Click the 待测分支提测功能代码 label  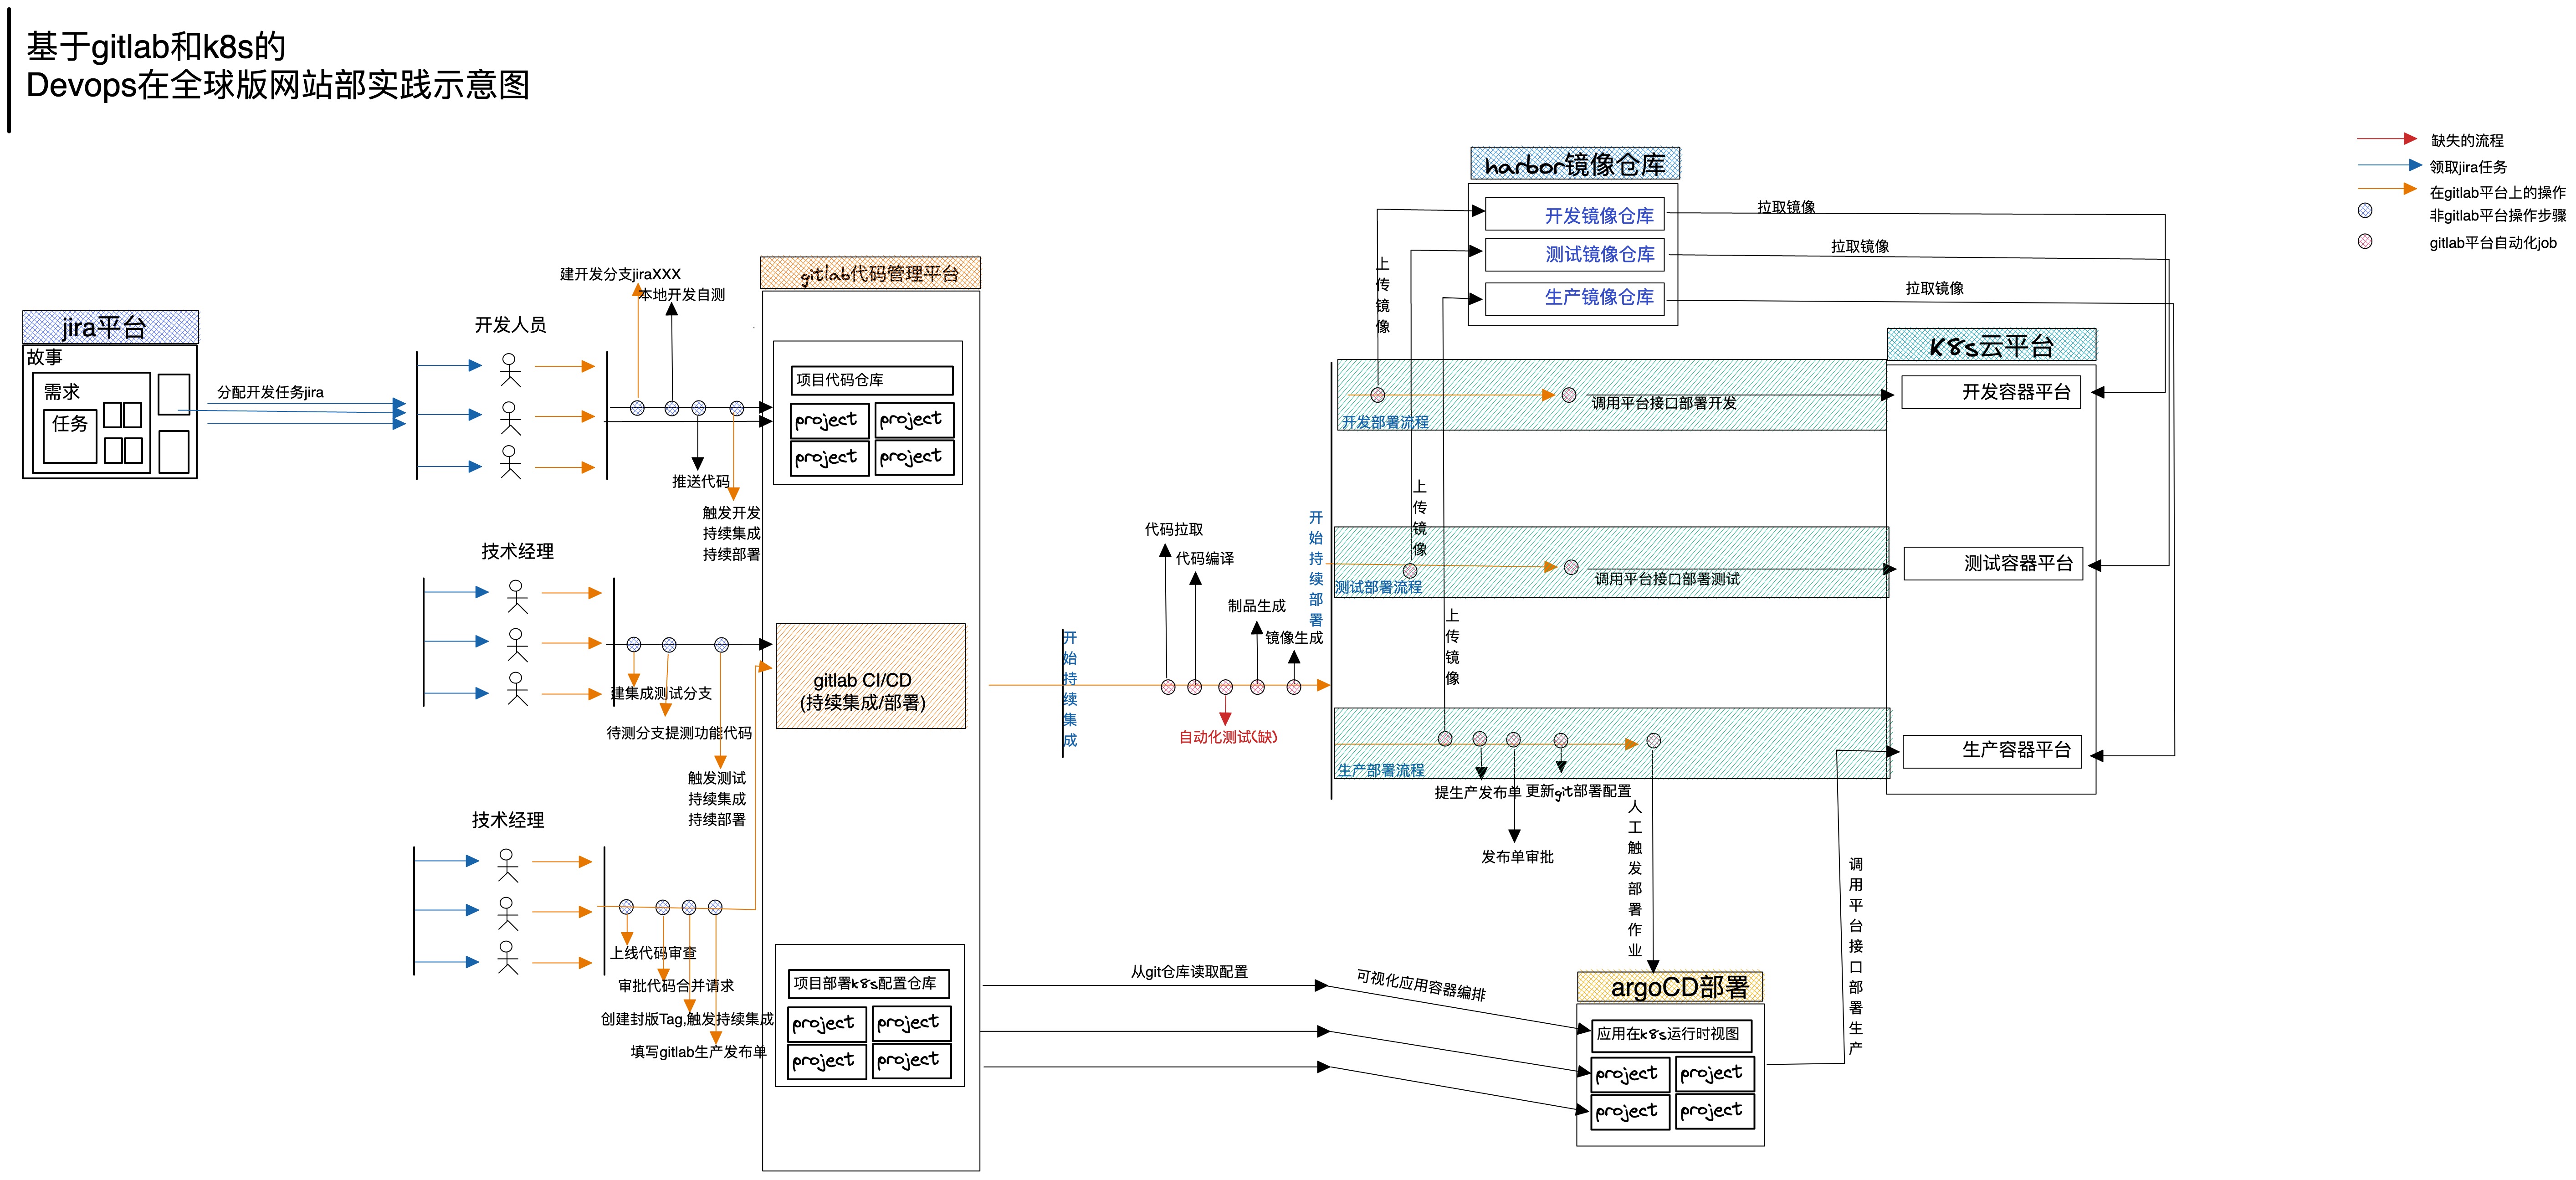[x=679, y=733]
